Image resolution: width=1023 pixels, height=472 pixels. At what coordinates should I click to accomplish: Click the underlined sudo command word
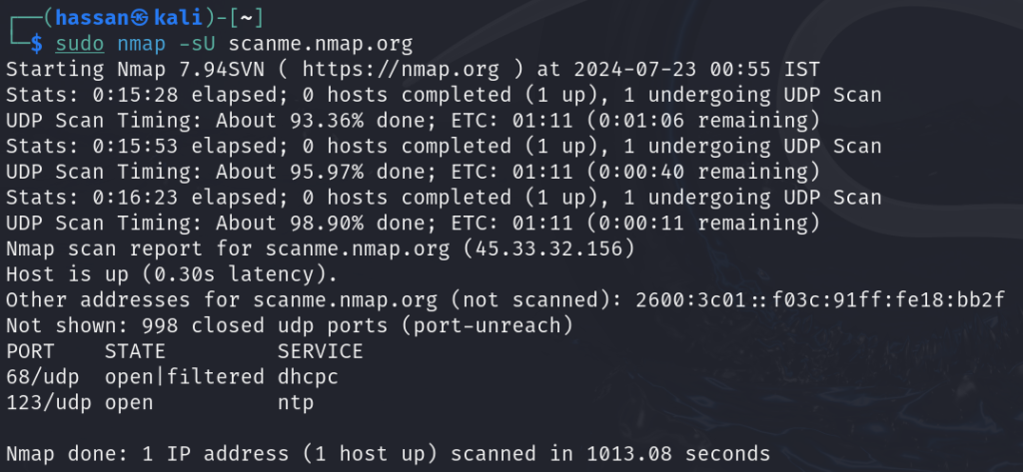click(x=80, y=44)
